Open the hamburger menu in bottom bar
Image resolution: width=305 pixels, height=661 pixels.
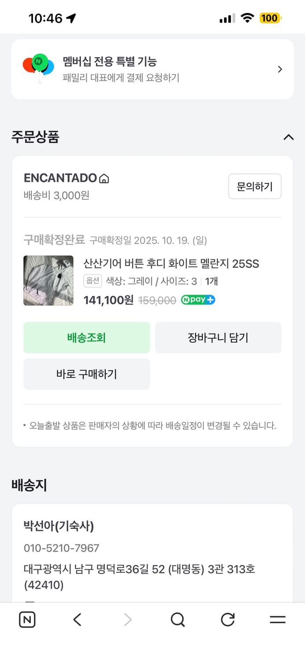click(277, 619)
